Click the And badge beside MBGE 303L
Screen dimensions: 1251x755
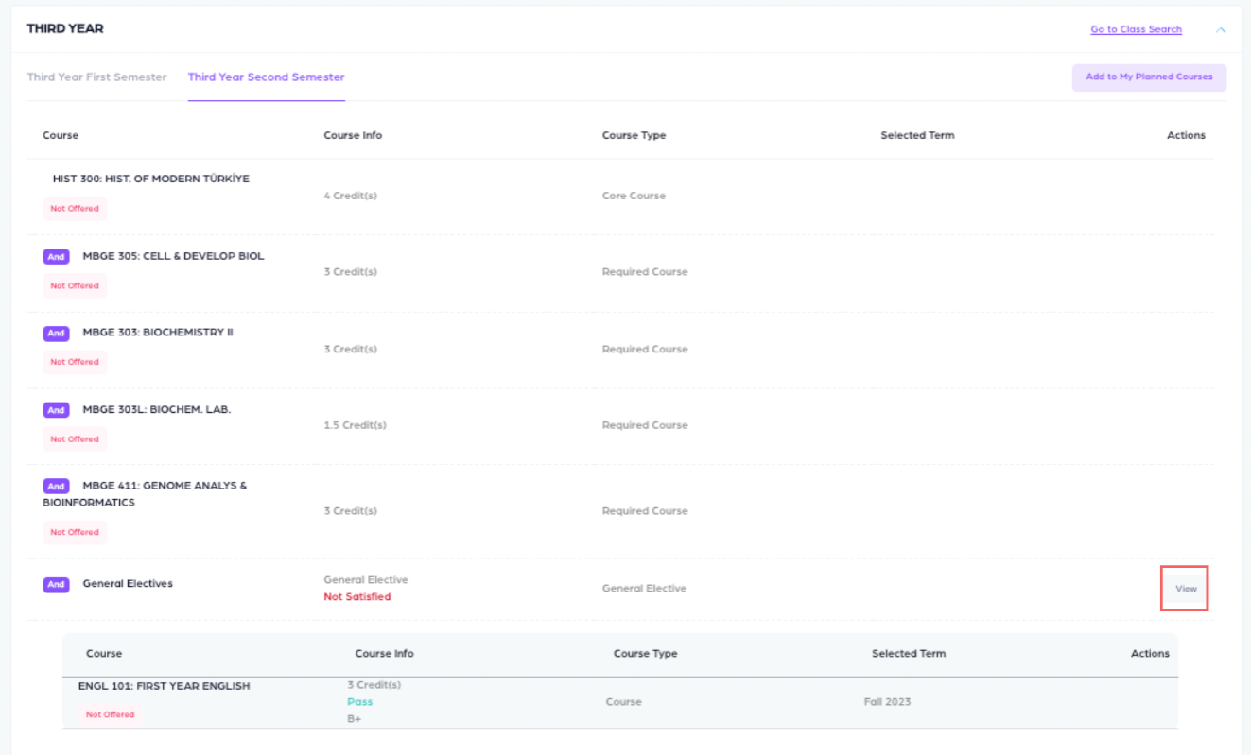[56, 410]
